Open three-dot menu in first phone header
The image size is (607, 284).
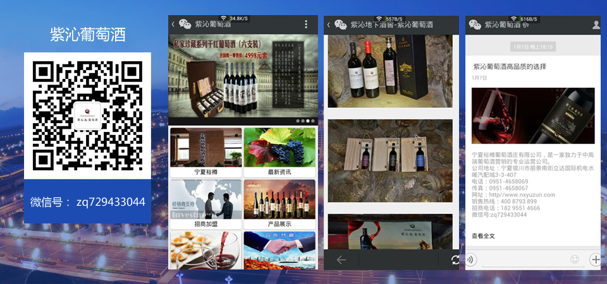tap(306, 25)
